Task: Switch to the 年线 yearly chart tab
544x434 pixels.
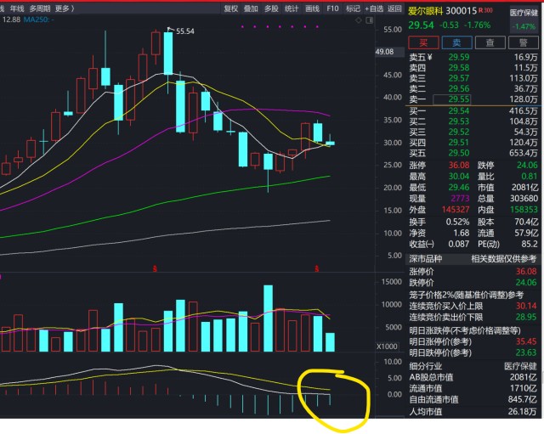Action: (17, 8)
